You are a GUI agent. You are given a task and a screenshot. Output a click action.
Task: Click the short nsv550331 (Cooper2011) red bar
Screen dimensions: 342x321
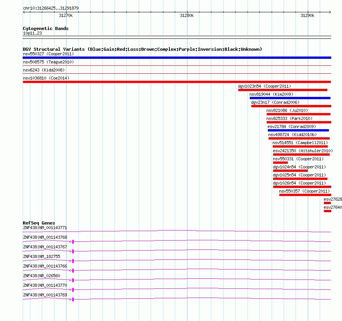pyautogui.click(x=281, y=163)
